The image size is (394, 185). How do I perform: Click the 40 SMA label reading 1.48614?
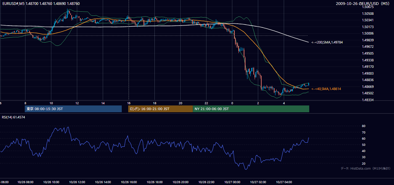tap(326, 89)
